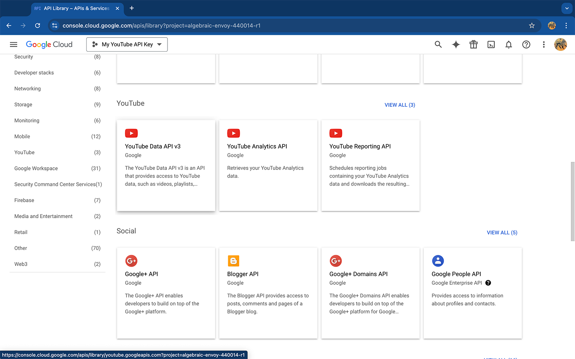Viewport: 575px width, 359px height.
Task: Filter by Developer stacks category
Action: coord(58,73)
